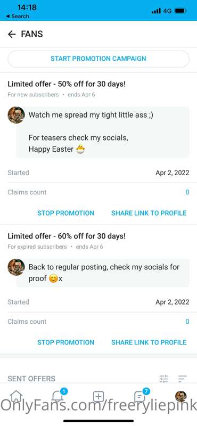The width and height of the screenshot is (197, 426).
Task: Open Sent Offers filter sliders icon
Action: [163, 379]
